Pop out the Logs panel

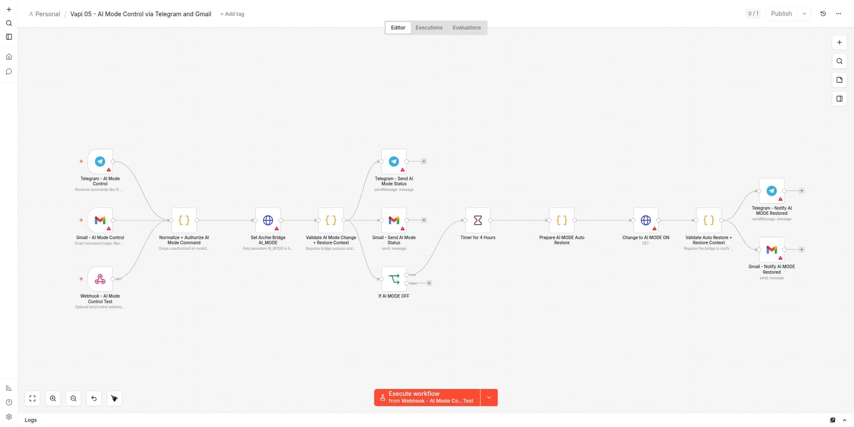(x=833, y=420)
